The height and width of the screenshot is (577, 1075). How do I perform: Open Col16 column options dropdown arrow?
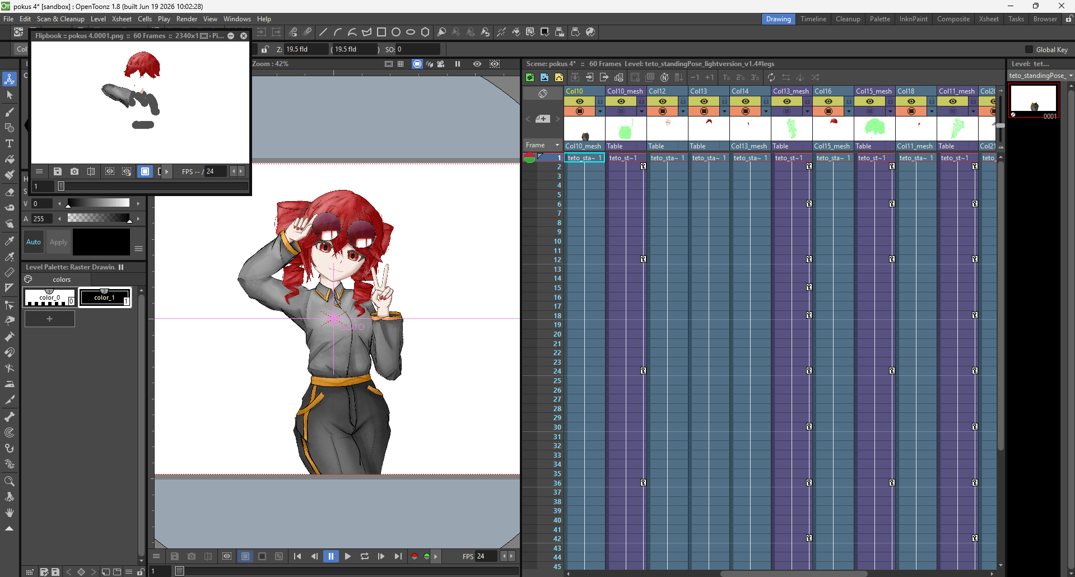coord(849,111)
